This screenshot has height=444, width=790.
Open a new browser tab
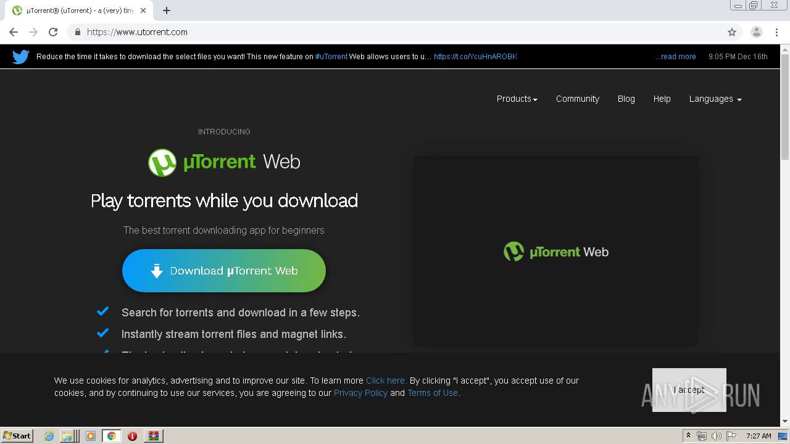[x=167, y=10]
